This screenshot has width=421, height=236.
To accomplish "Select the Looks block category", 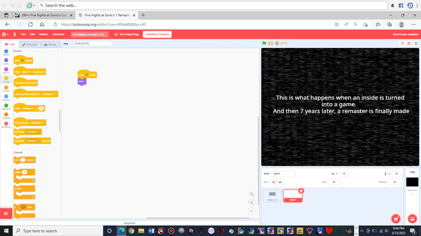I will (x=6, y=61).
